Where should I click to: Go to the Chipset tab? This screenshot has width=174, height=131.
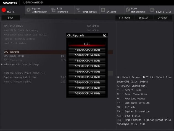tap(112, 10)
